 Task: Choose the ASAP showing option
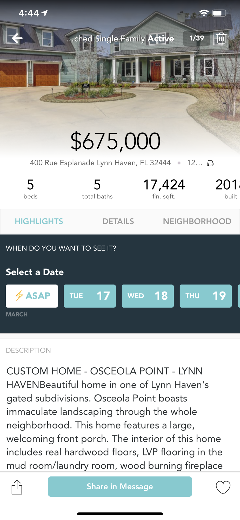pyautogui.click(x=32, y=296)
